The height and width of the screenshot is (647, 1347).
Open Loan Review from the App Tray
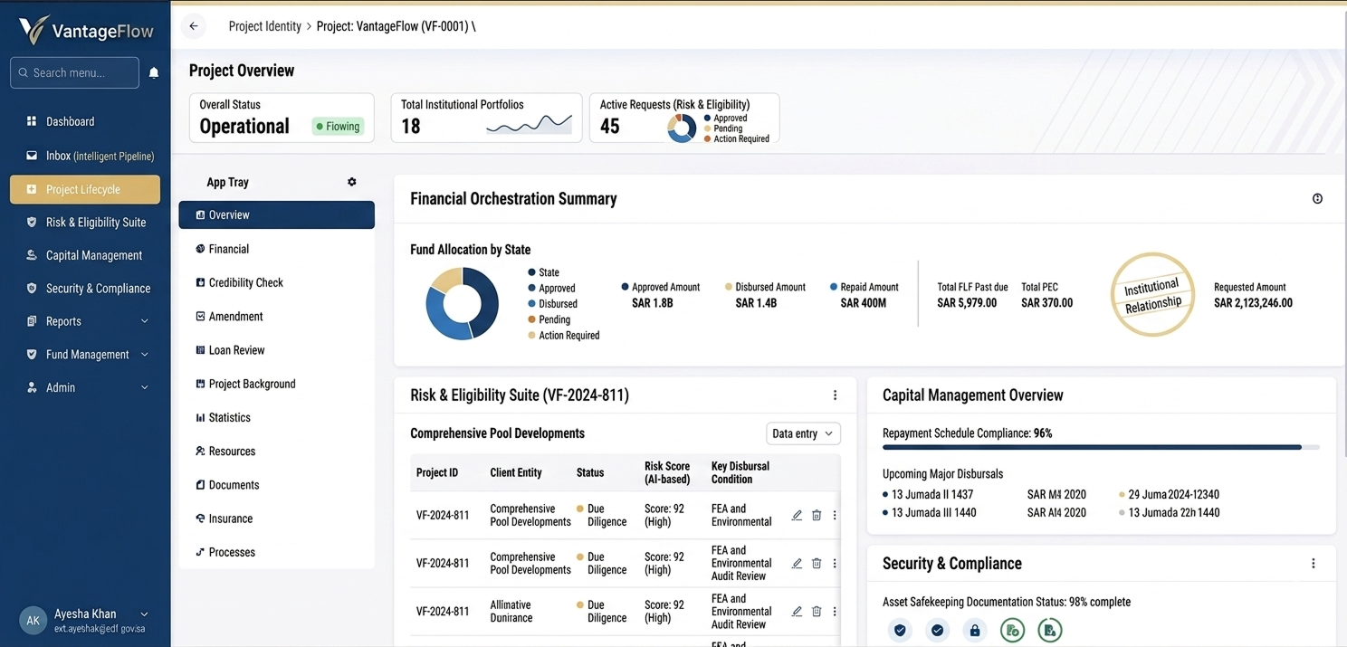pos(236,350)
